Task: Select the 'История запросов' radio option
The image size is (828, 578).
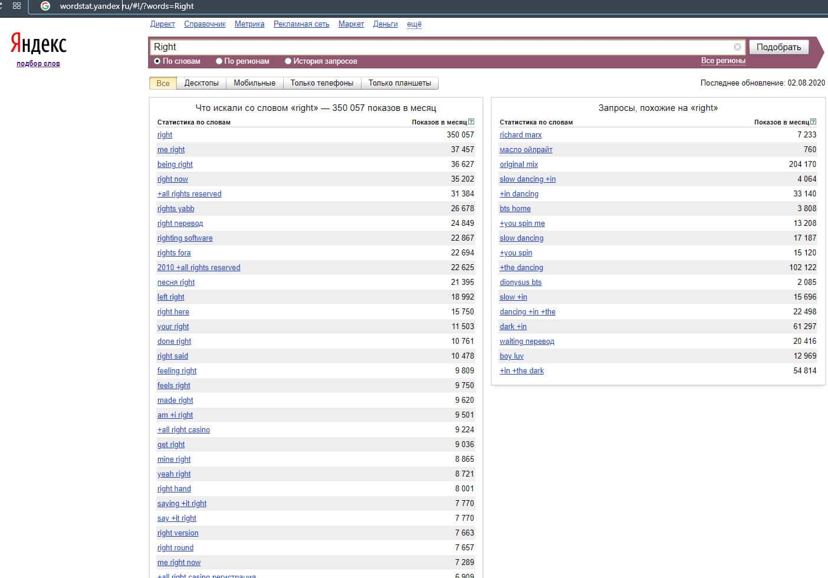Action: coord(288,61)
